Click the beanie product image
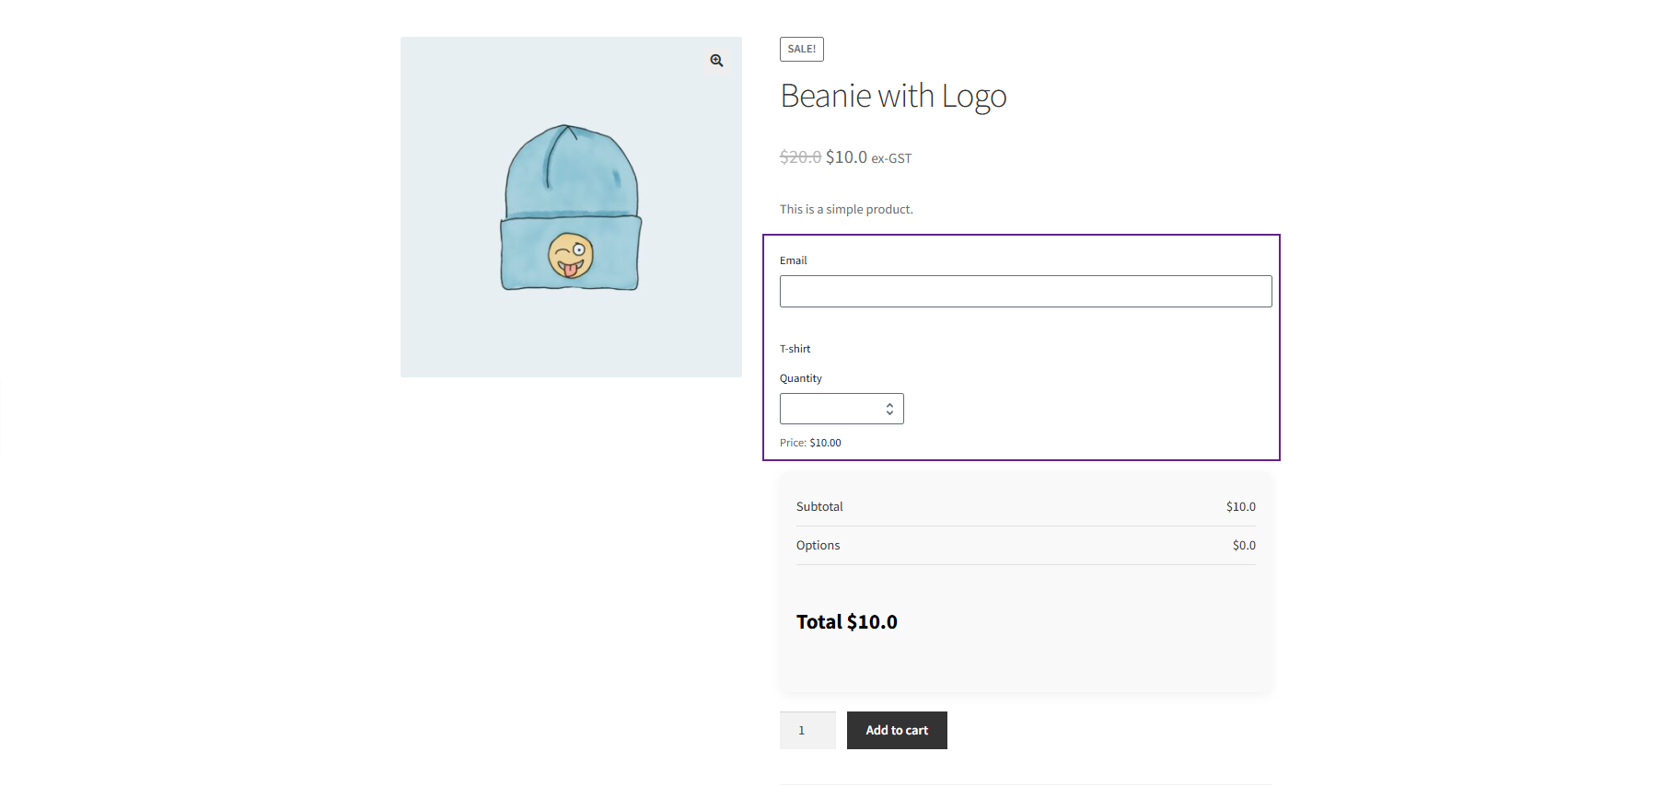Screen dimensions: 1672x798 (571, 208)
